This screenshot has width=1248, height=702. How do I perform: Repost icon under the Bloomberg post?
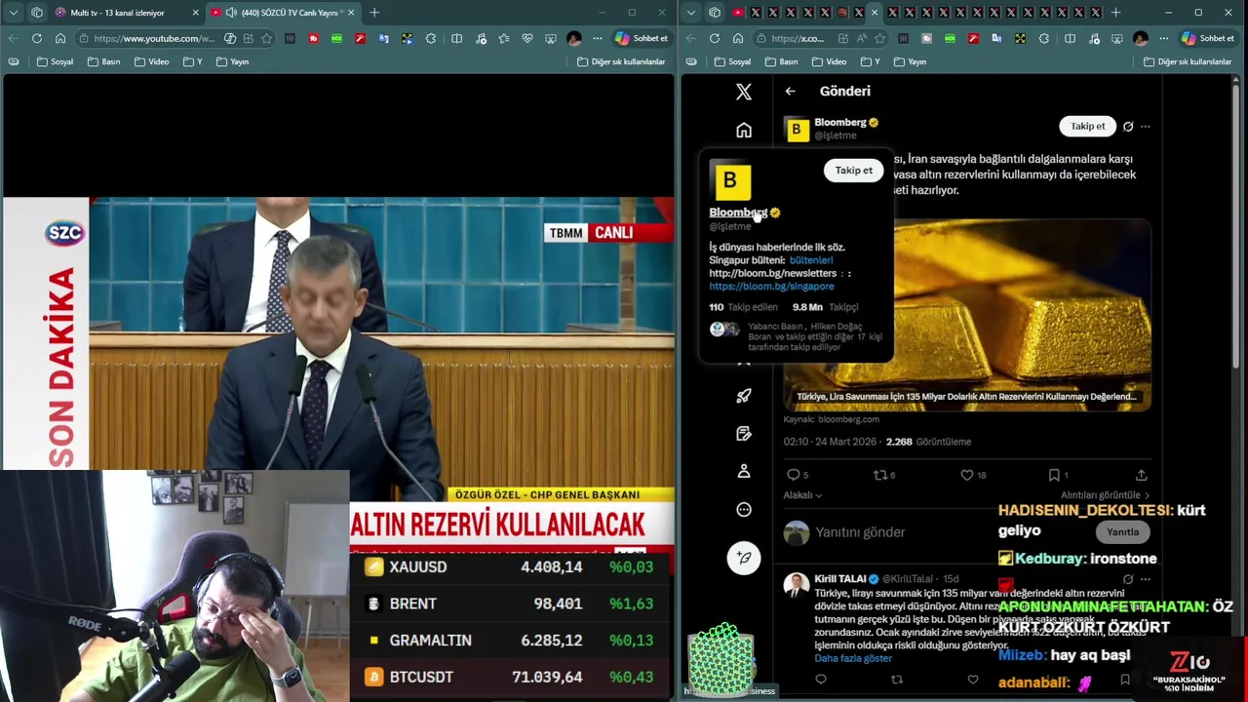(880, 475)
